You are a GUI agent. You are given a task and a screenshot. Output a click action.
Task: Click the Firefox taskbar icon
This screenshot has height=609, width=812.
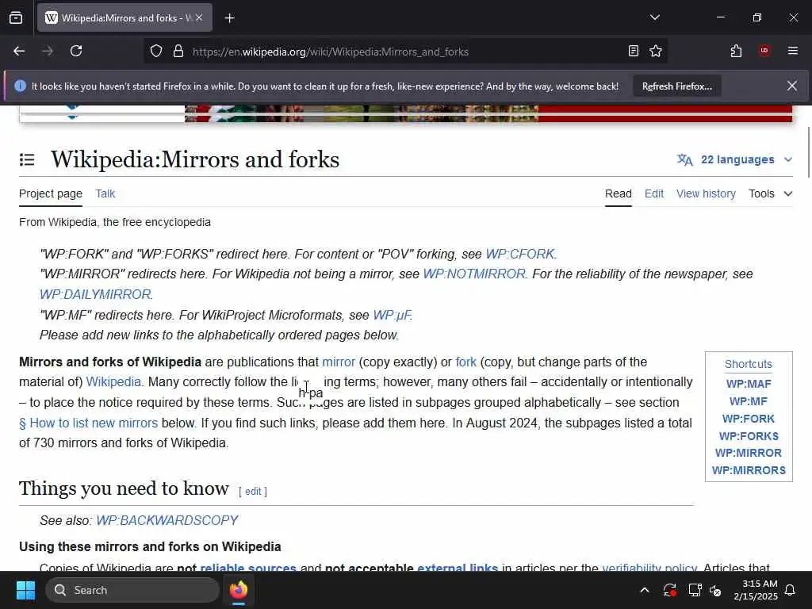click(x=239, y=590)
